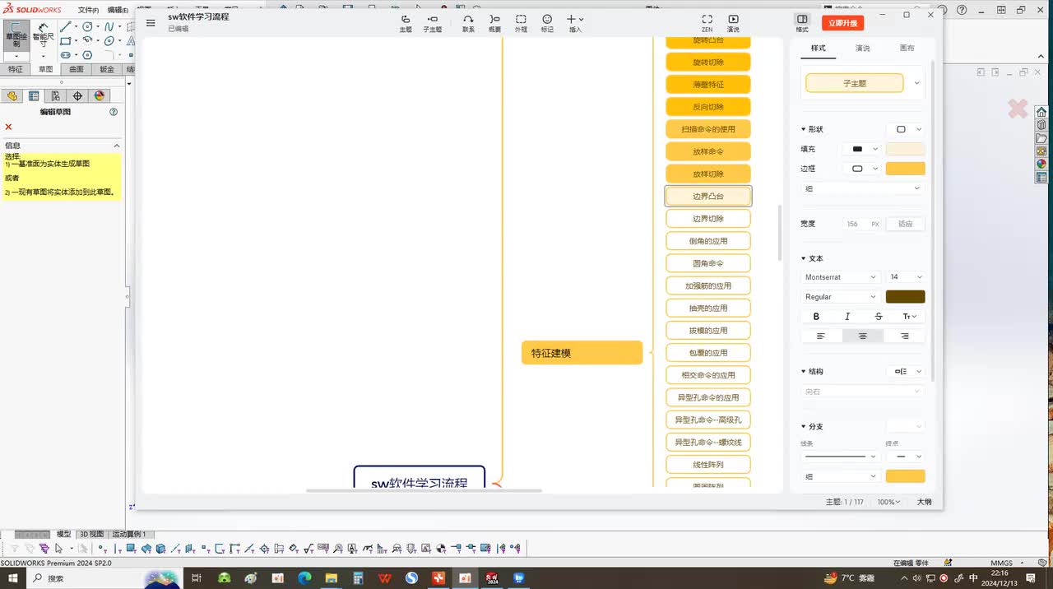The width and height of the screenshot is (1053, 589).
Task: Open the SolidWorks 钣金 sheet metal tab
Action: pyautogui.click(x=107, y=69)
